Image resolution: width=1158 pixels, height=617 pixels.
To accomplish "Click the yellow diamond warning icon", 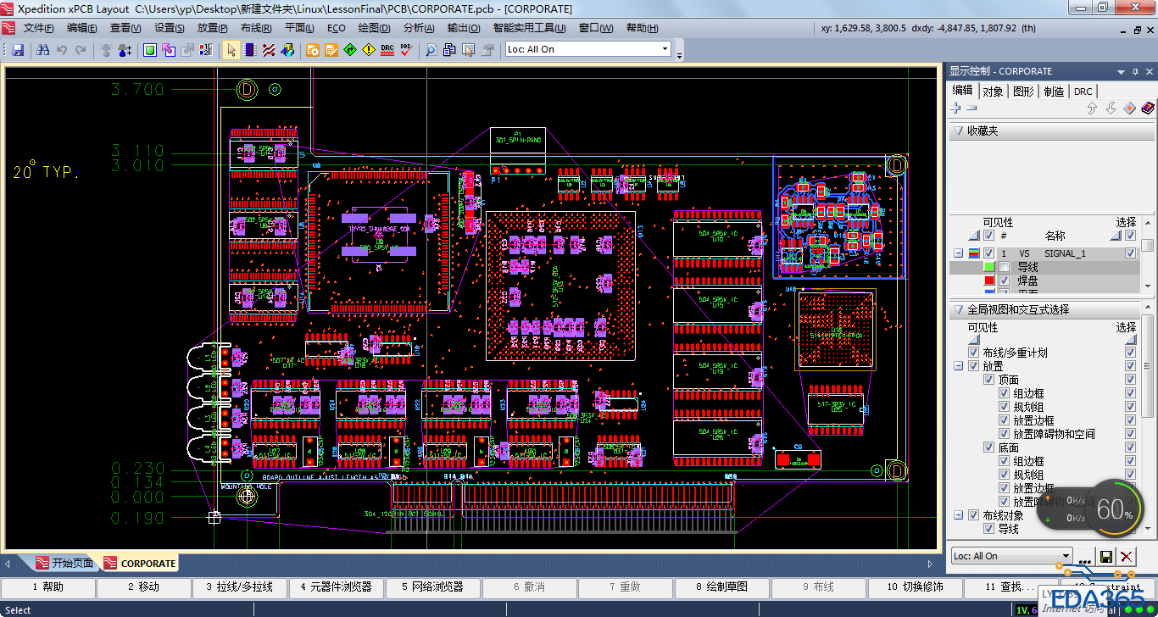I will point(368,50).
